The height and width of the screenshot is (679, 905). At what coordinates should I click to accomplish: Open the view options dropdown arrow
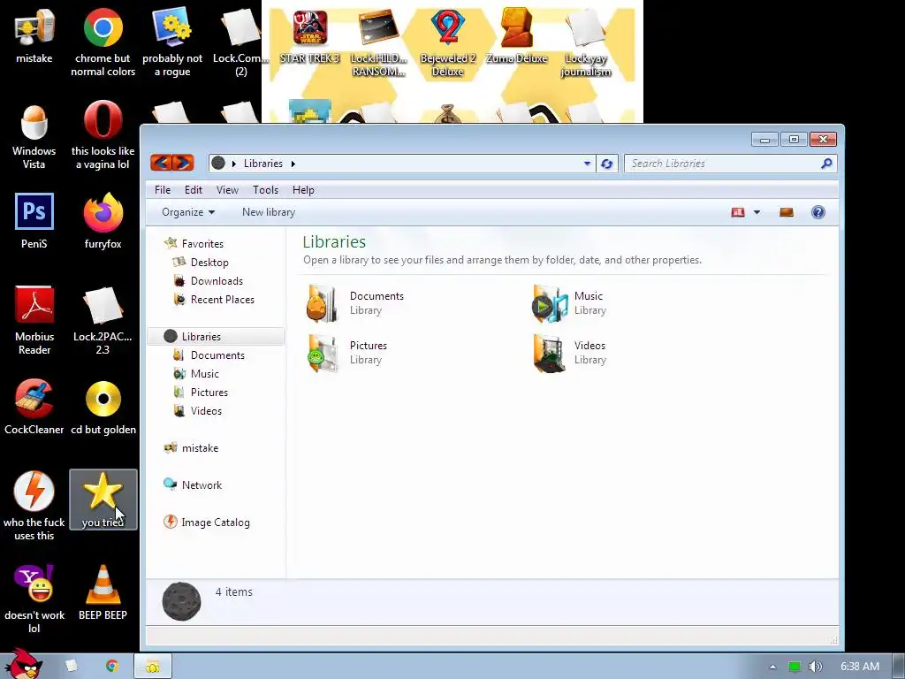(x=757, y=212)
